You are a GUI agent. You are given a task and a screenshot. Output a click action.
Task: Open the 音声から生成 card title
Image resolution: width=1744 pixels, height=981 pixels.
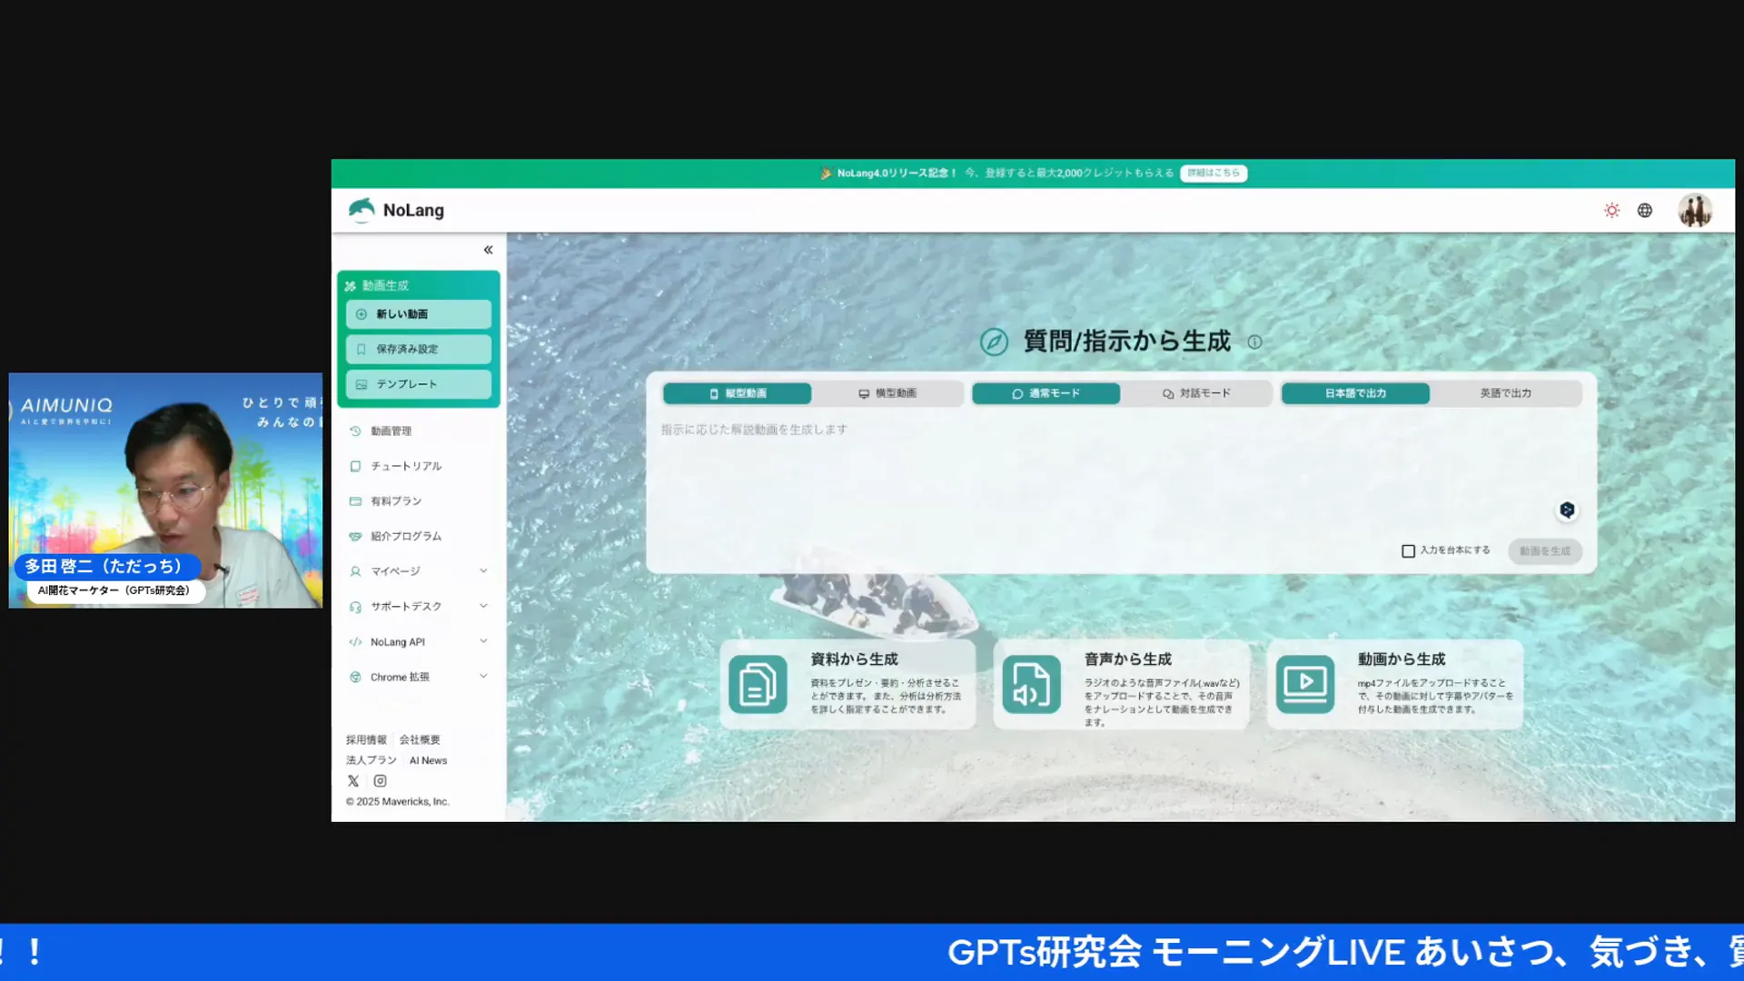tap(1127, 659)
